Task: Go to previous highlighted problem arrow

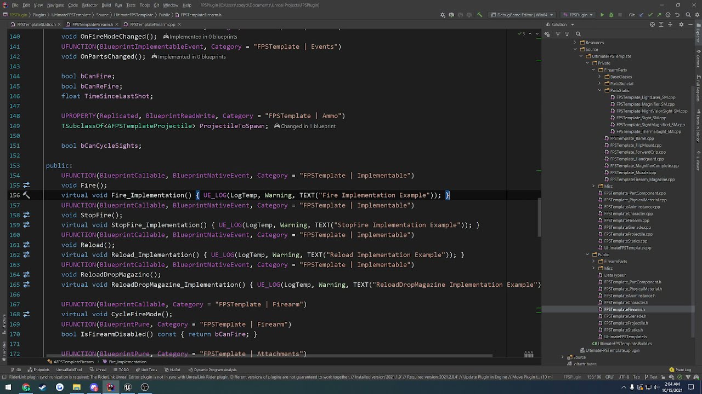Action: (530, 34)
